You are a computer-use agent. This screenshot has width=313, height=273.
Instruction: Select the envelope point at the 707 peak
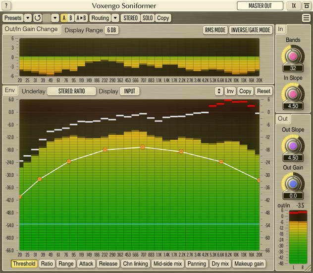click(x=143, y=147)
